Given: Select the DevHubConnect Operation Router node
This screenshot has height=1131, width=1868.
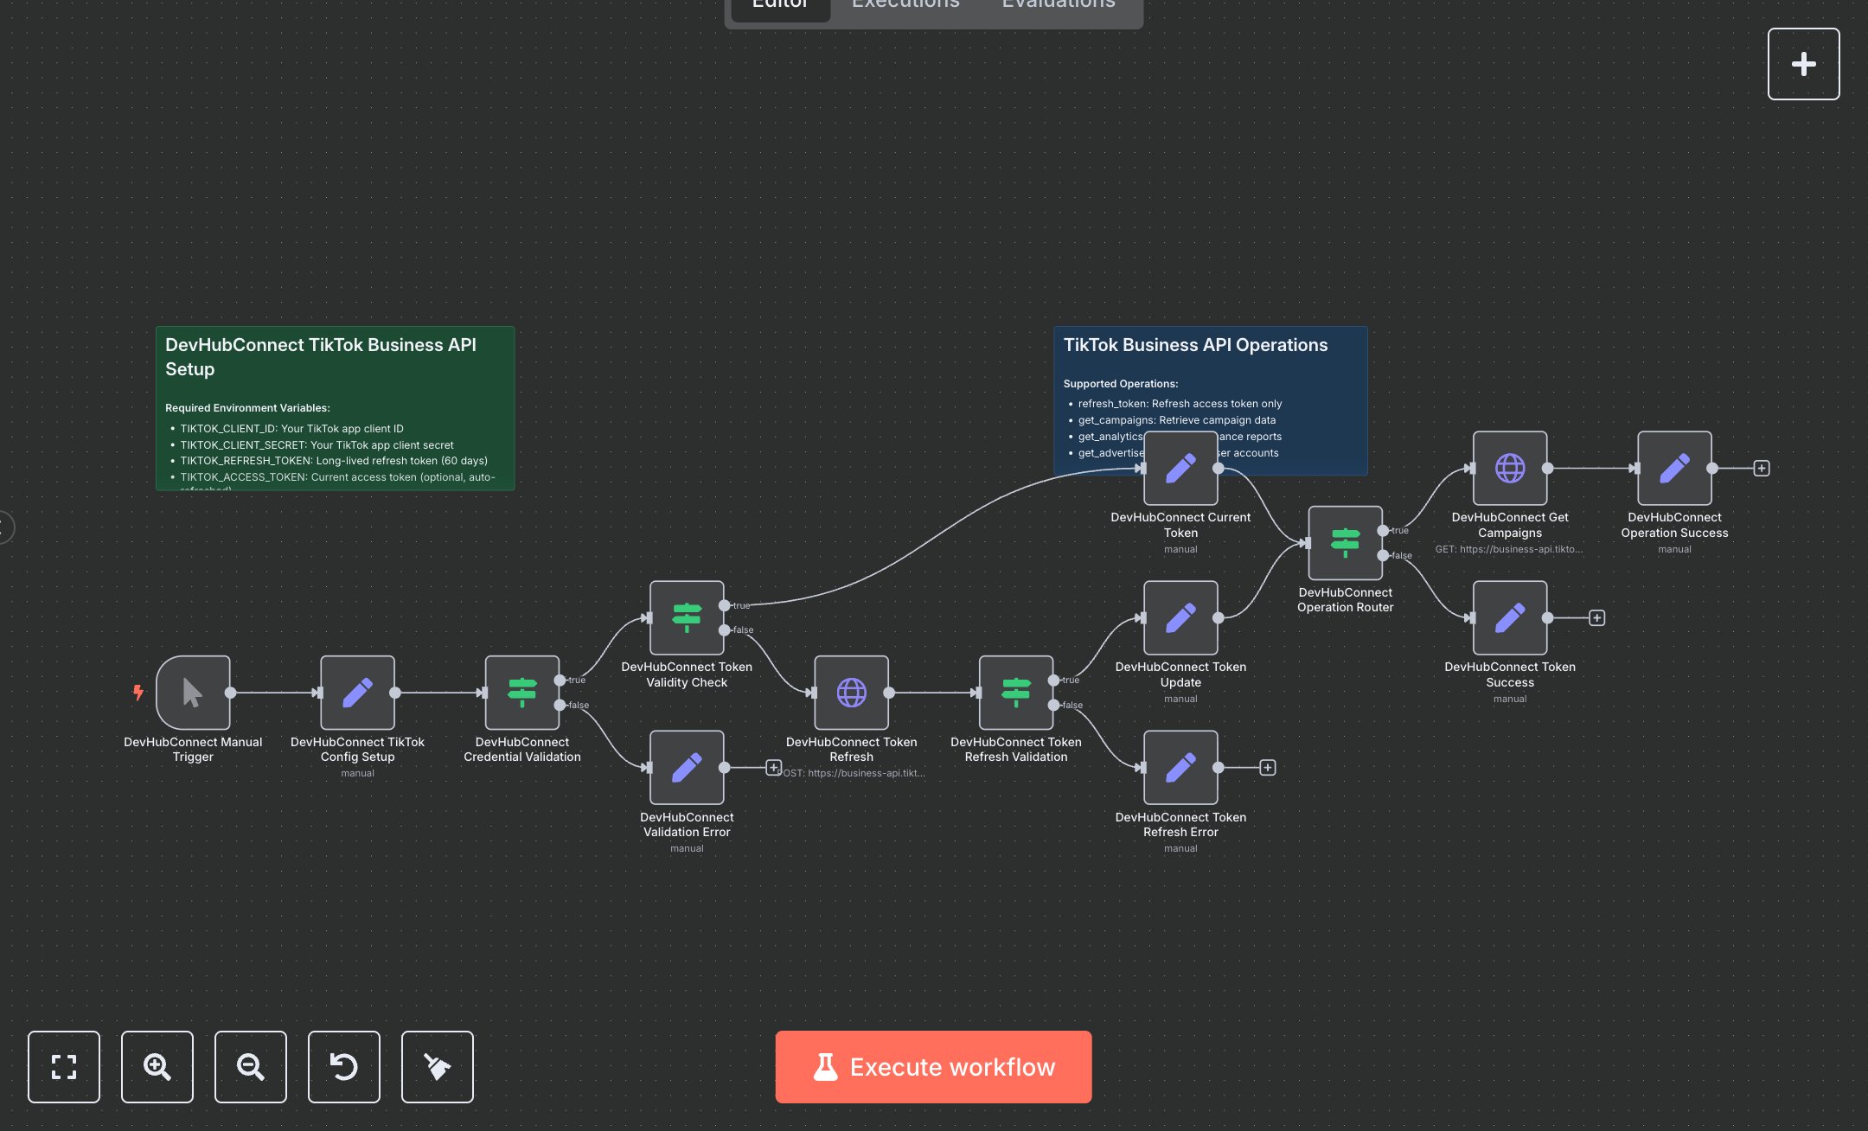Looking at the screenshot, I should [1345, 543].
